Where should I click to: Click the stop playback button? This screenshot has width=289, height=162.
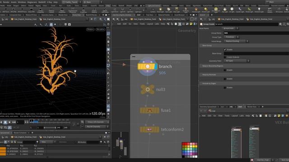point(5,122)
